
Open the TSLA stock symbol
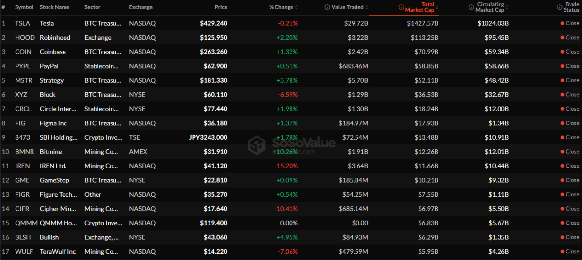tap(22, 23)
